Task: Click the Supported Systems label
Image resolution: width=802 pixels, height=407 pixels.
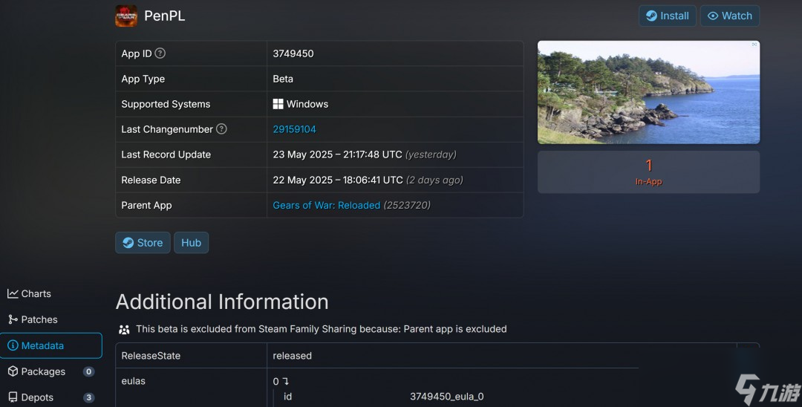Action: click(166, 104)
